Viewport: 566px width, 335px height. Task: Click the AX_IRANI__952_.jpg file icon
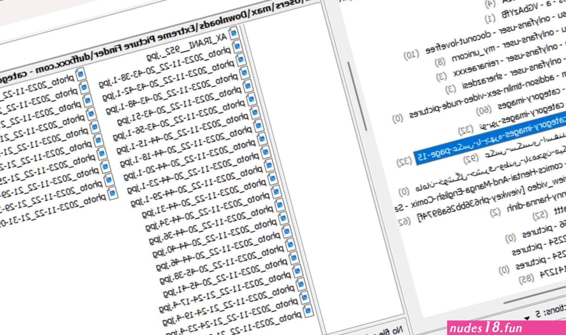234,34
